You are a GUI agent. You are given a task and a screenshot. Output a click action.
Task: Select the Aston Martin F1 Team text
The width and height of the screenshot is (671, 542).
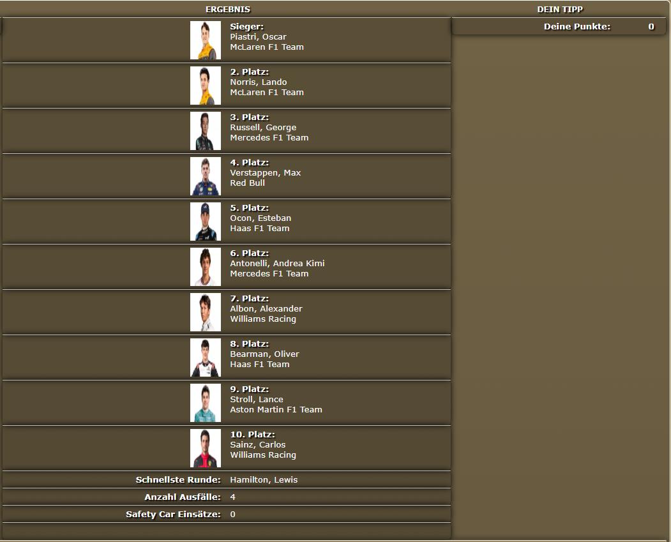[276, 410]
